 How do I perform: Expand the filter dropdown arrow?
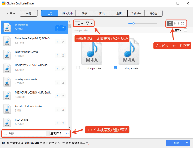point(92,24)
